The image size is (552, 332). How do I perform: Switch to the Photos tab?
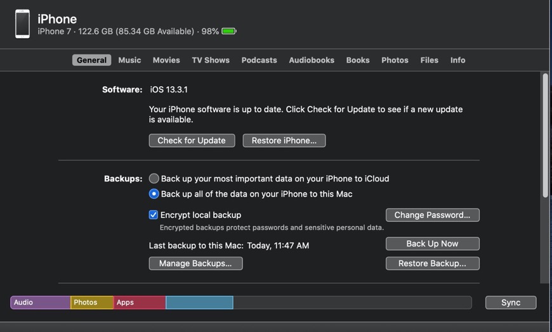[395, 60]
